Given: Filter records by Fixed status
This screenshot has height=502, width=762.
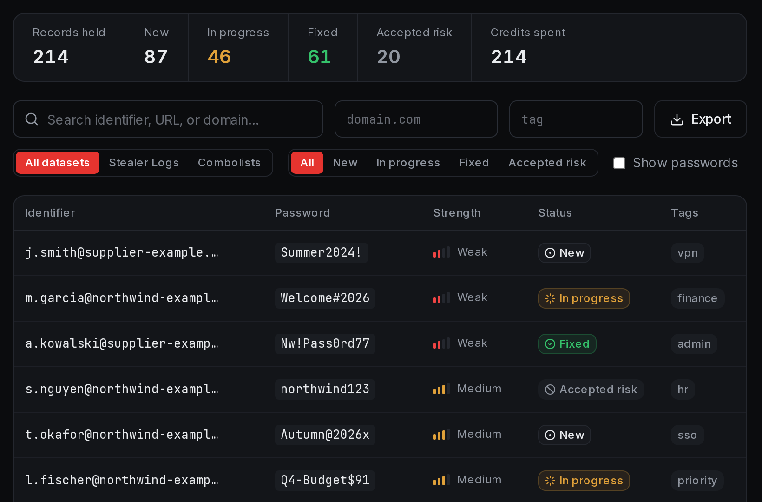Looking at the screenshot, I should point(474,163).
